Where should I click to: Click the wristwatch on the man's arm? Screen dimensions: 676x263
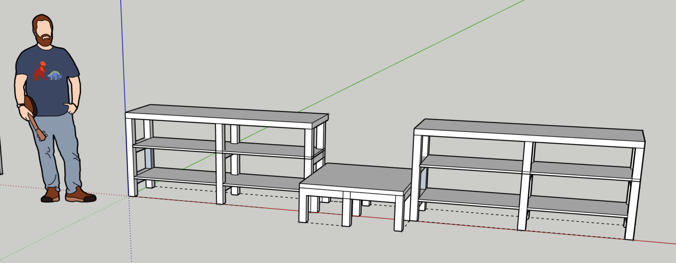[21, 105]
